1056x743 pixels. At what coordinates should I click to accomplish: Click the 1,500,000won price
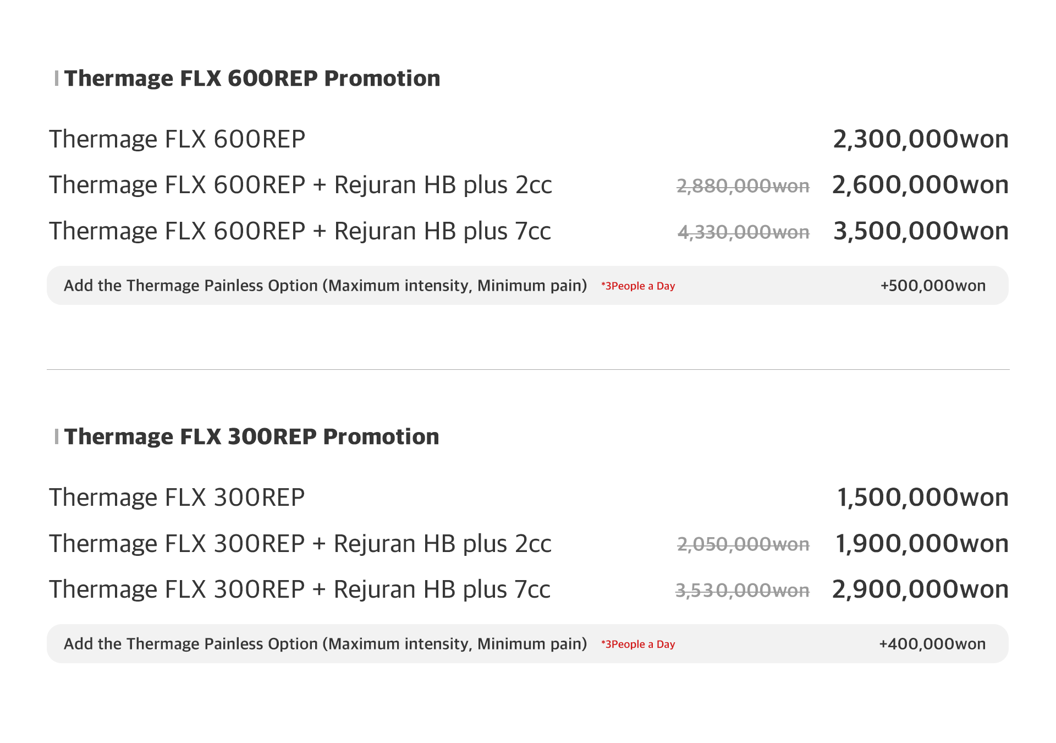click(x=922, y=498)
